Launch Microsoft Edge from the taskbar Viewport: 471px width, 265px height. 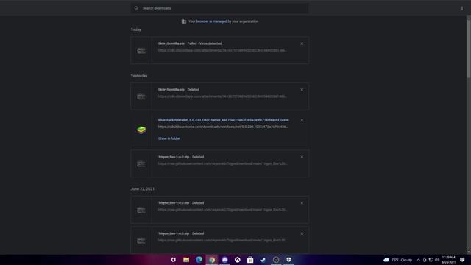(199, 260)
